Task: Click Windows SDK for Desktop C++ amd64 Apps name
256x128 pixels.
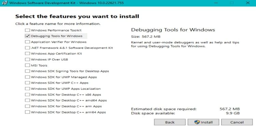Action: click(69, 100)
